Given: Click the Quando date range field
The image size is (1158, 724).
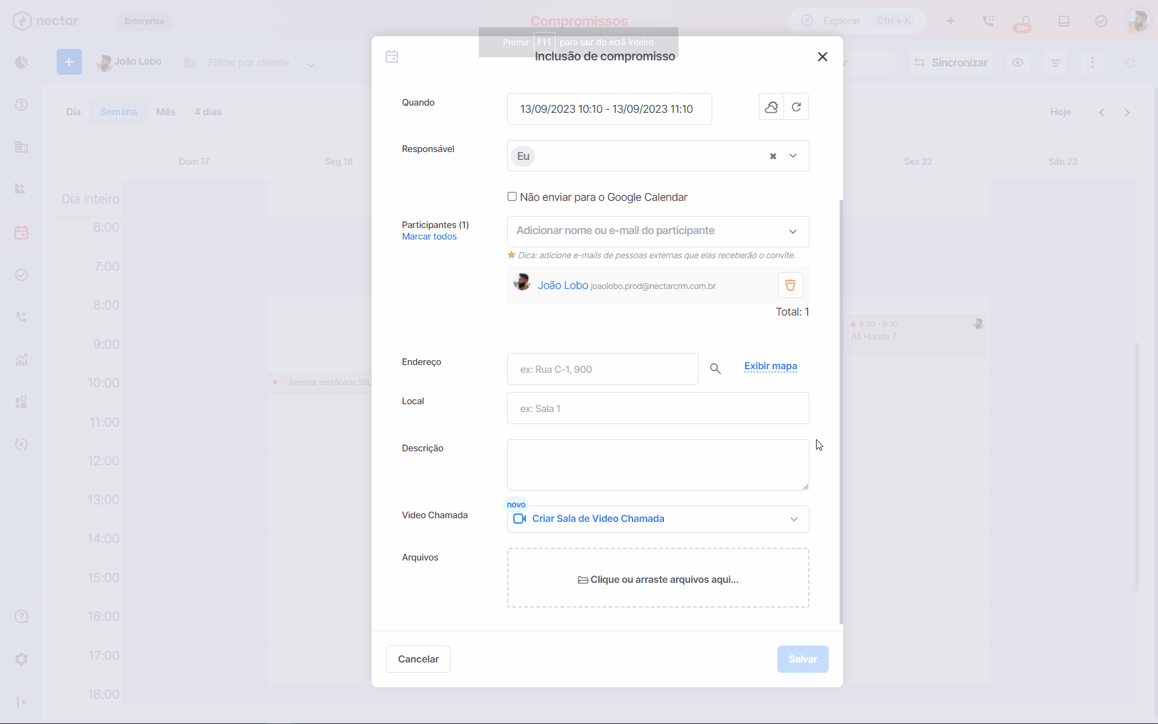Looking at the screenshot, I should pos(609,109).
